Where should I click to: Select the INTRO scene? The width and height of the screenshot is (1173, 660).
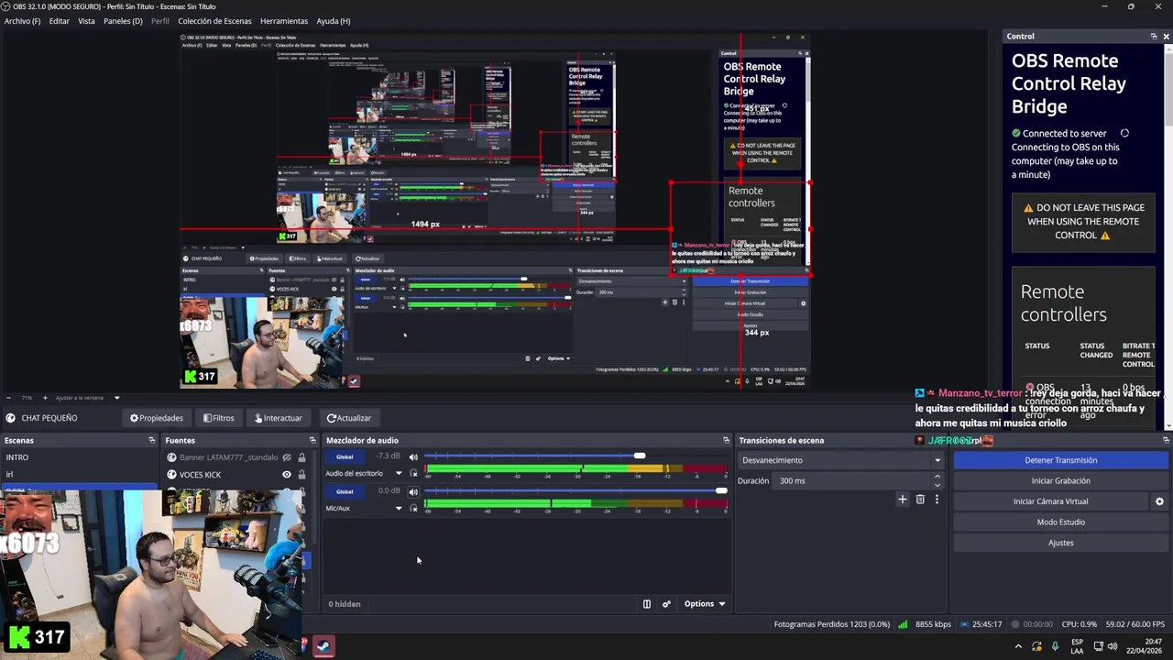79,457
